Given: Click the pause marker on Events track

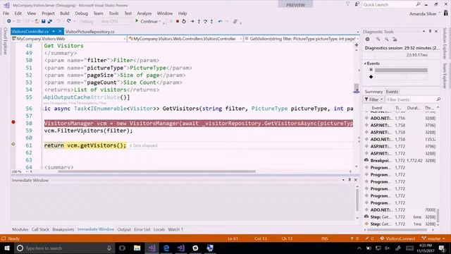Looking at the screenshot, I should 371,70.
